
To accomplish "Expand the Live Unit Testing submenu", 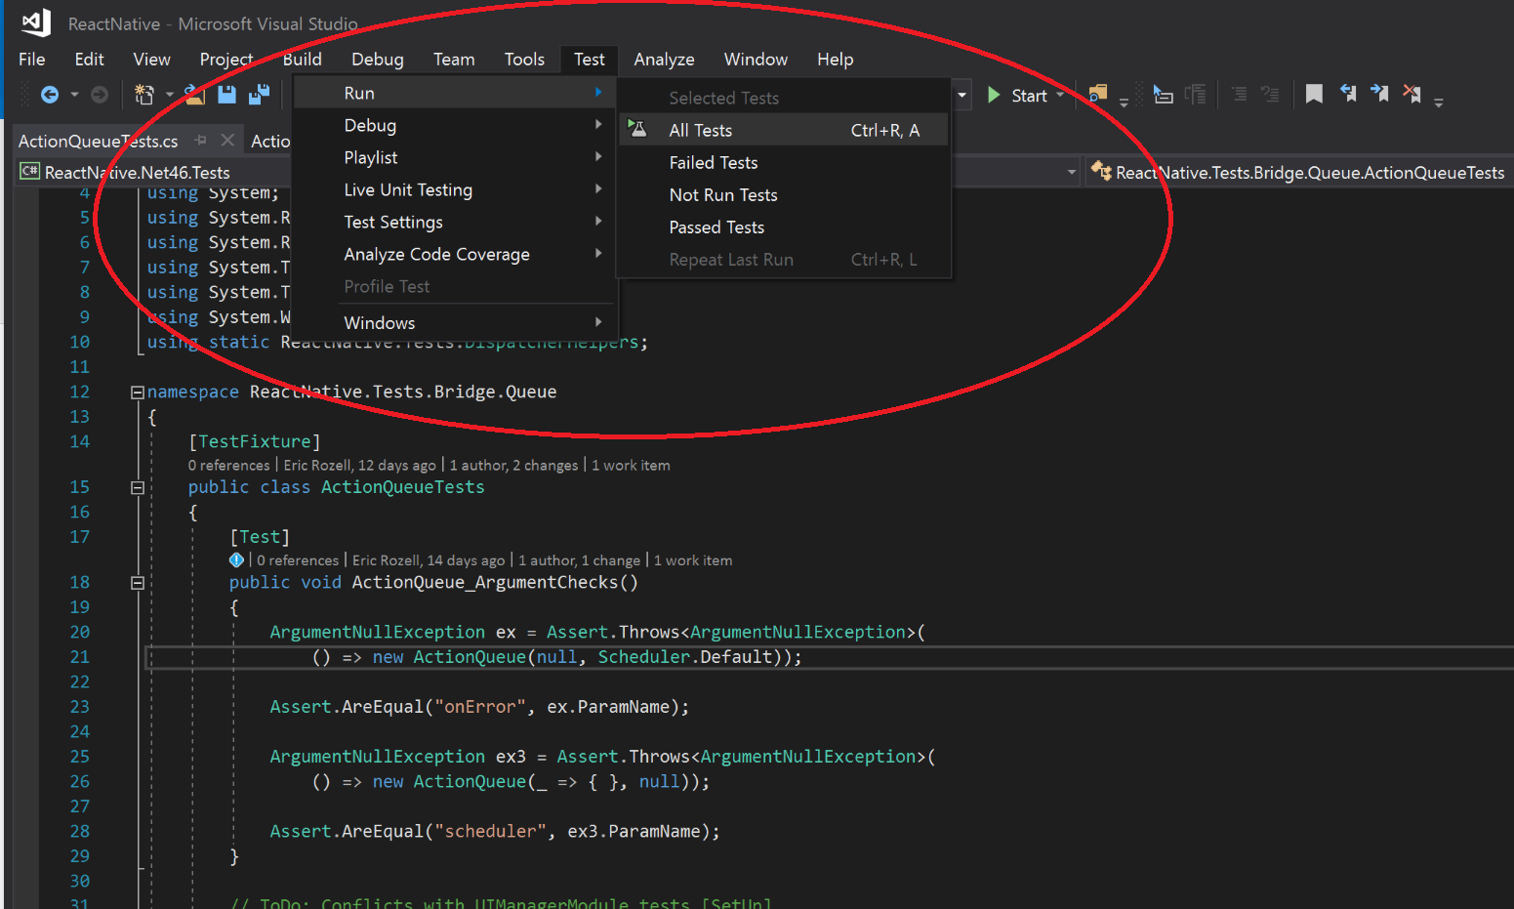I will [455, 189].
